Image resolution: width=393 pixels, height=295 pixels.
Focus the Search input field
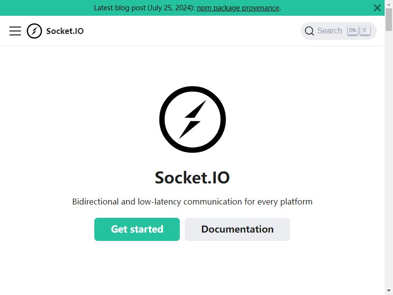(x=338, y=31)
